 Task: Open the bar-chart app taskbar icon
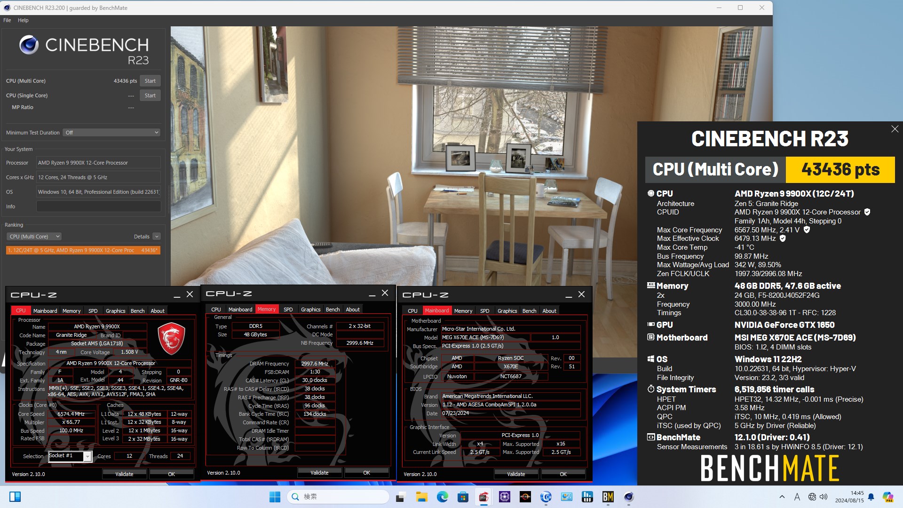pyautogui.click(x=587, y=497)
